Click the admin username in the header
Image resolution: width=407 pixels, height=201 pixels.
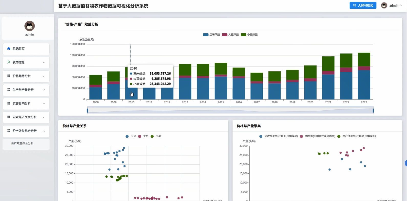click(x=394, y=6)
